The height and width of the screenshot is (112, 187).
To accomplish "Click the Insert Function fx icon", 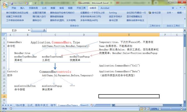I will click(44, 30).
